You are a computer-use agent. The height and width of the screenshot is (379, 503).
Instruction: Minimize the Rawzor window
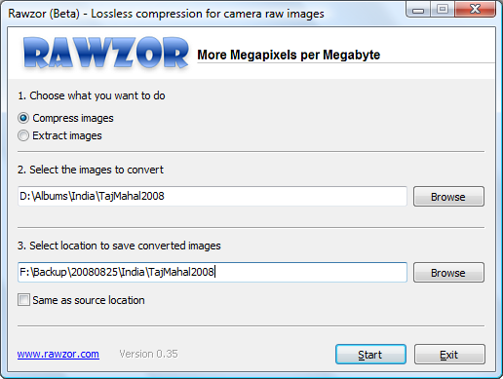coord(418,10)
